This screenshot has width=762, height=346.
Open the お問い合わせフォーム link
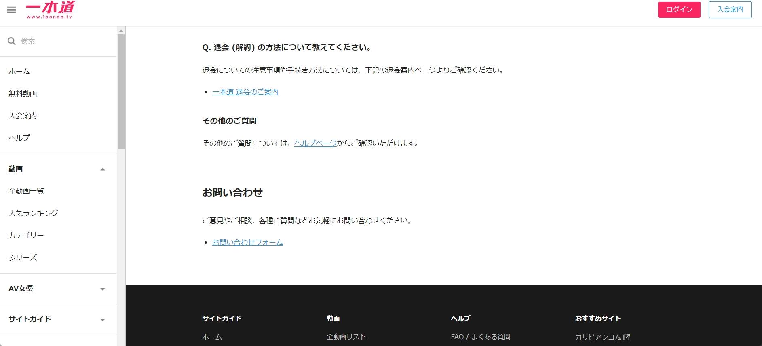(247, 243)
